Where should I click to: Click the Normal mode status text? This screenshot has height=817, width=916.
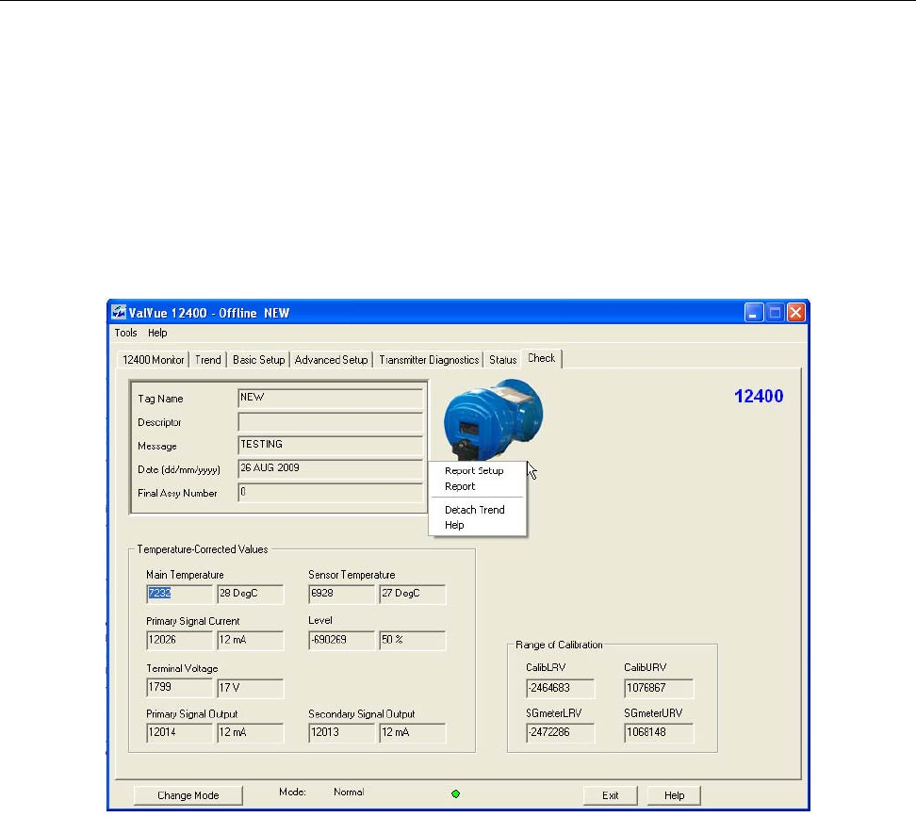pos(349,792)
